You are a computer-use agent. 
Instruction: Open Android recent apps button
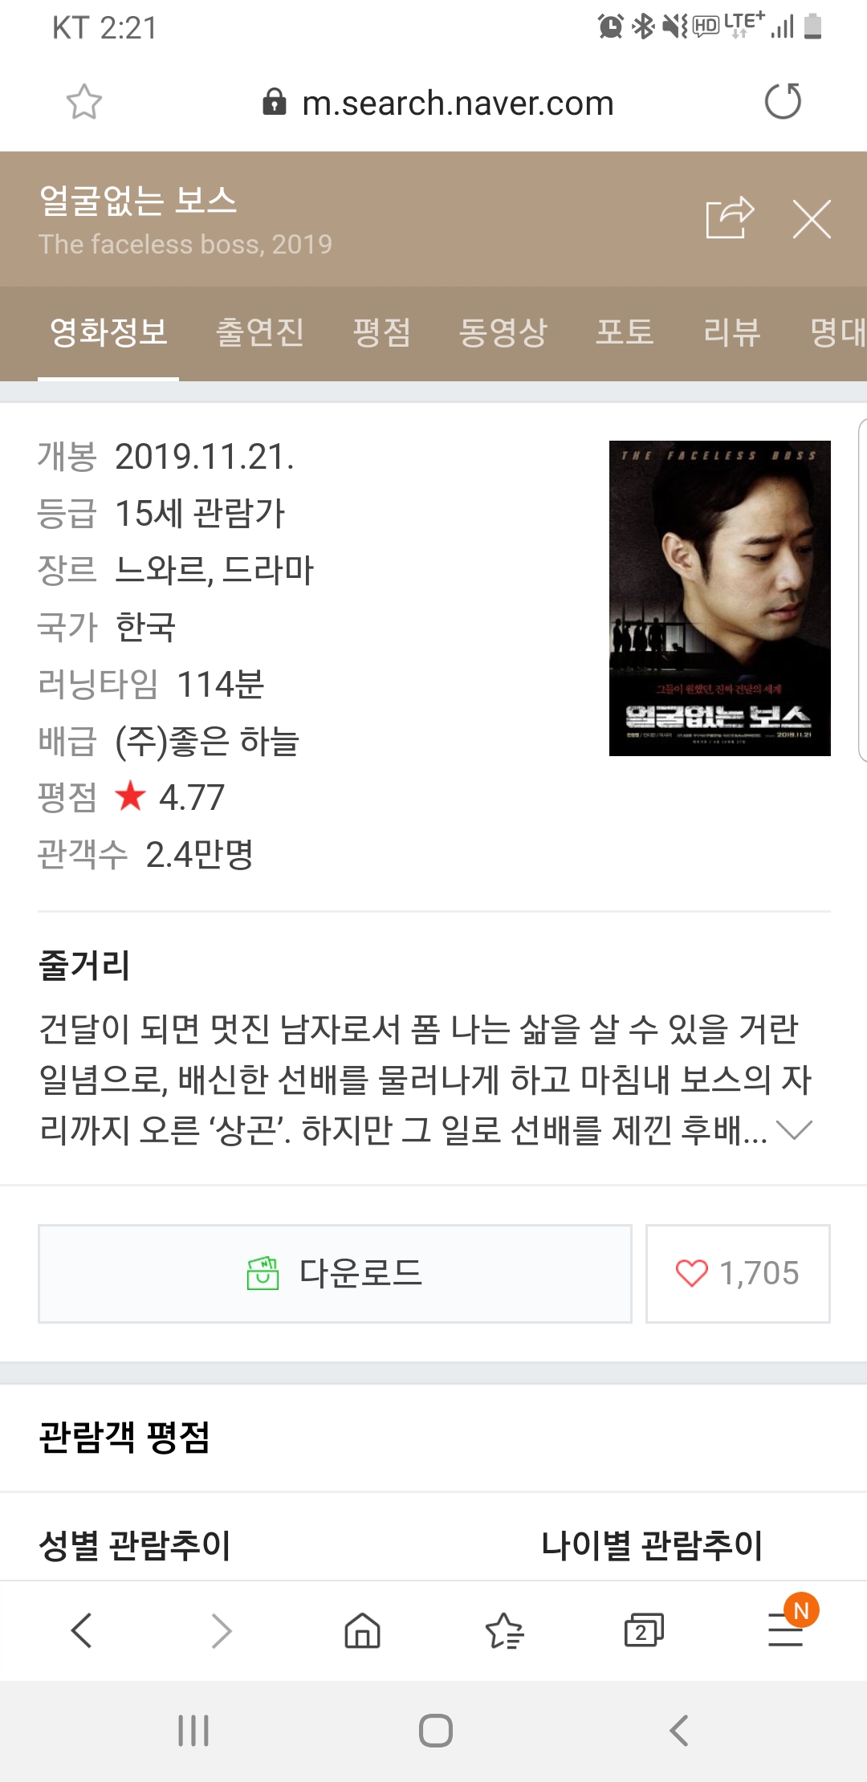point(193,1731)
